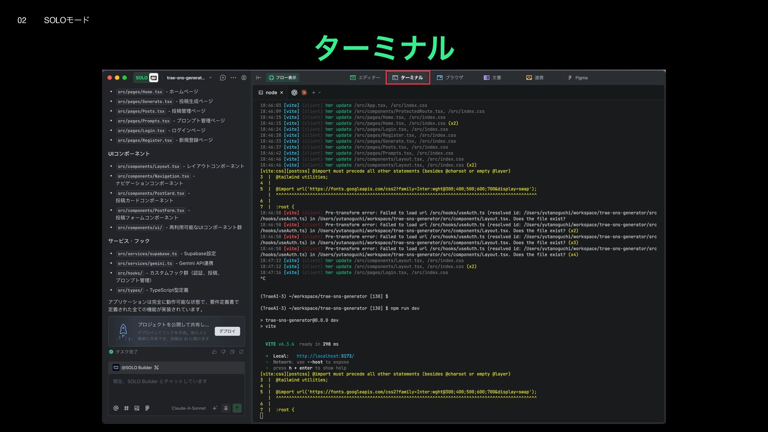Start a new chat via plus bubble icon

[223, 78]
